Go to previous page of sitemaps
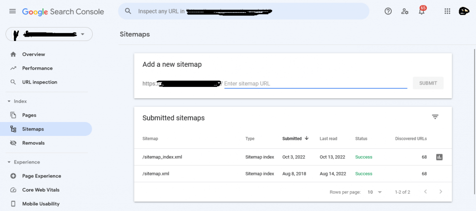The height and width of the screenshot is (211, 476). (x=425, y=192)
